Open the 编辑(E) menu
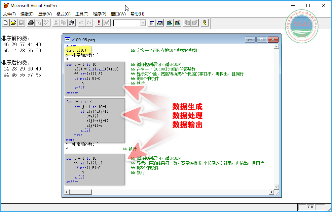 27,14
